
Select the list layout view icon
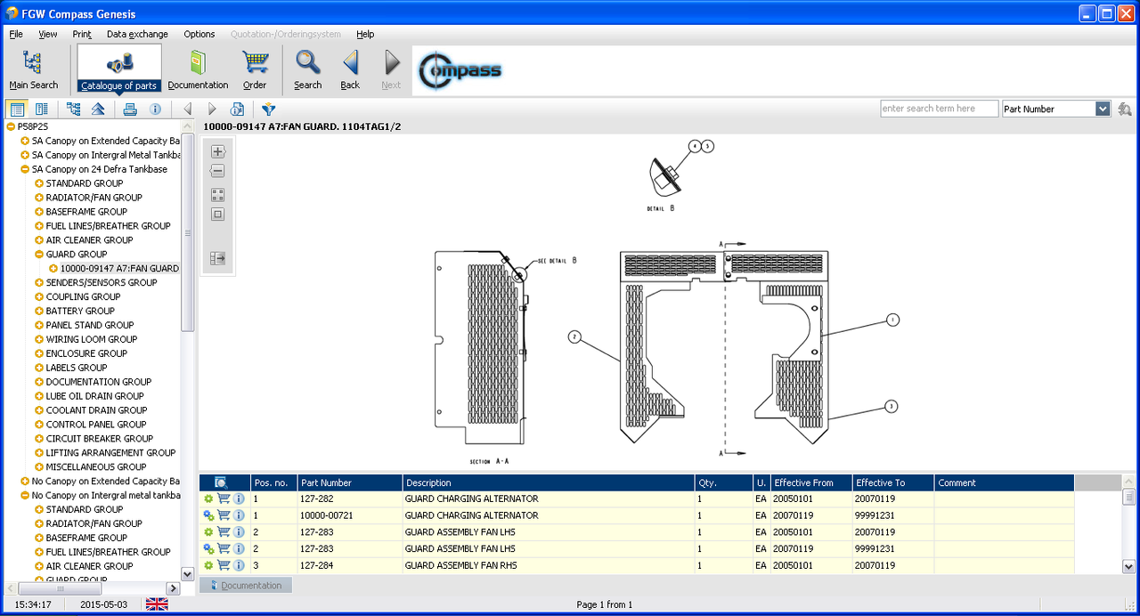pyautogui.click(x=16, y=109)
